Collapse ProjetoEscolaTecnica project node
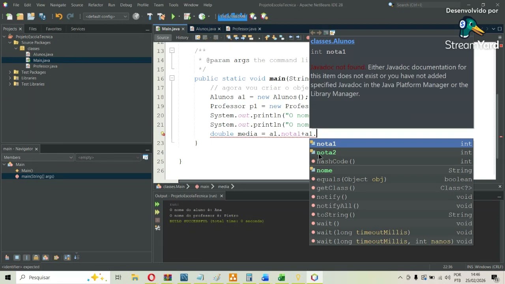The height and width of the screenshot is (284, 505). (4, 37)
